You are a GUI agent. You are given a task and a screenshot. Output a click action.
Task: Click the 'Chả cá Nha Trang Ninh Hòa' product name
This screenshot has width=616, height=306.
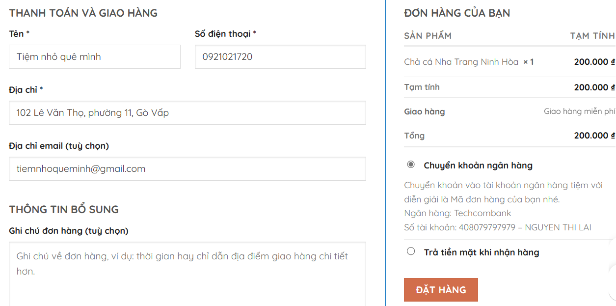[x=461, y=62]
